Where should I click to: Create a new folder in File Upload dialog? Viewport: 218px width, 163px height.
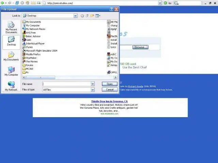(92, 16)
